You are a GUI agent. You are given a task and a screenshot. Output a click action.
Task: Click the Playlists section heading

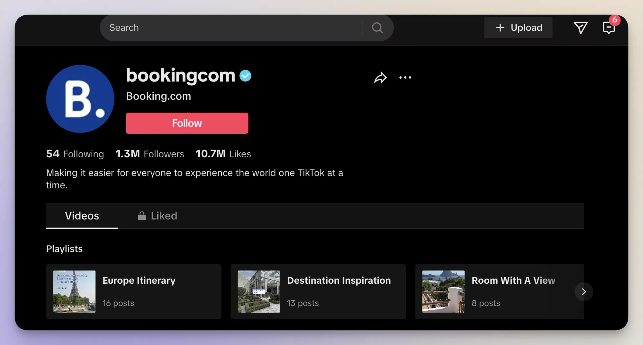(x=64, y=249)
